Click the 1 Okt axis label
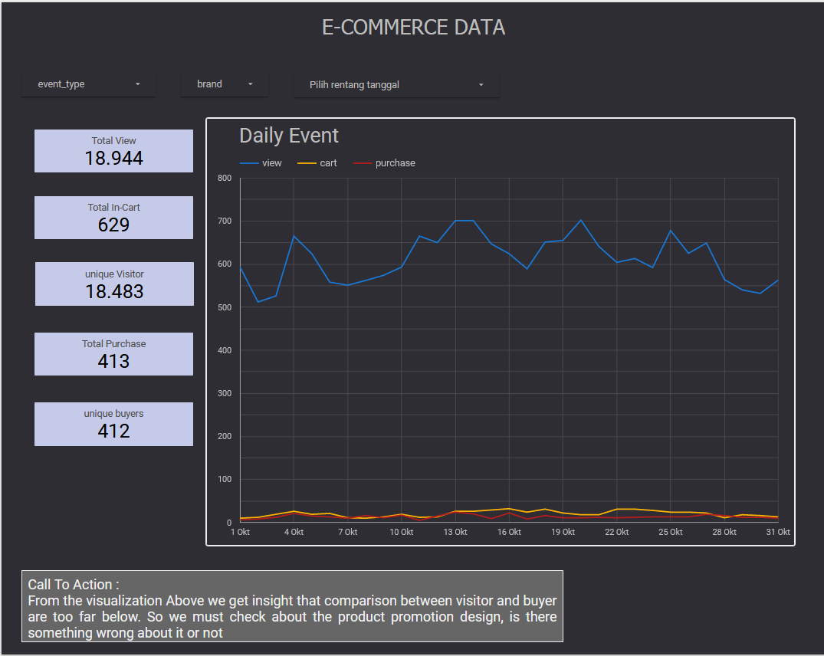 pos(240,531)
